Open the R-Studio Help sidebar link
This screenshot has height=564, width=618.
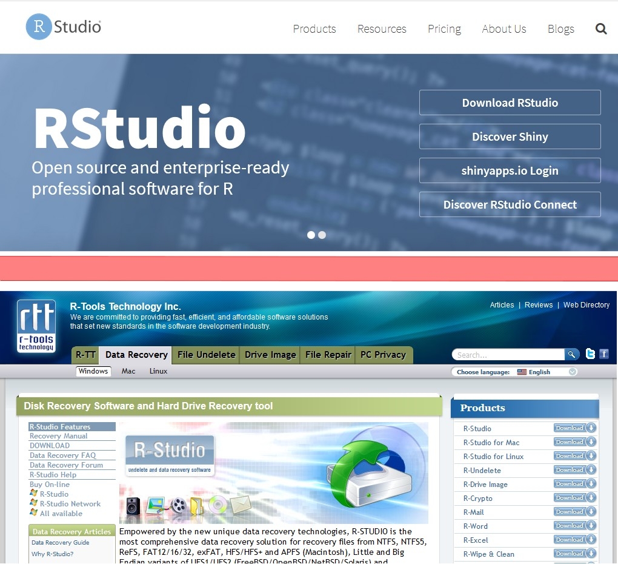(53, 474)
